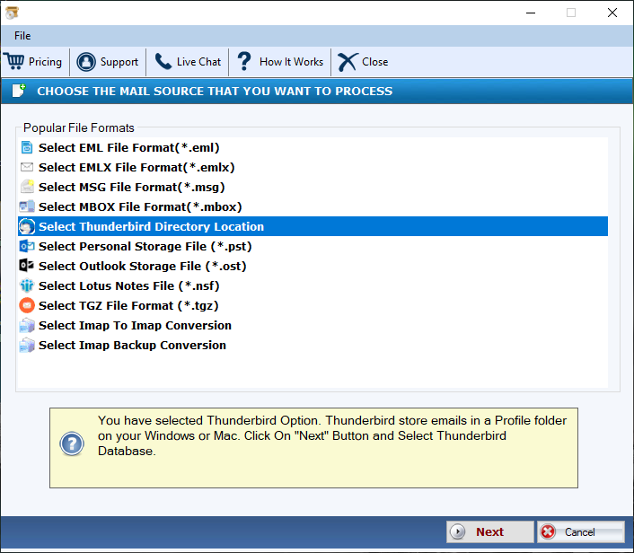
Task: Click the Live Chat phone icon
Action: pos(163,61)
